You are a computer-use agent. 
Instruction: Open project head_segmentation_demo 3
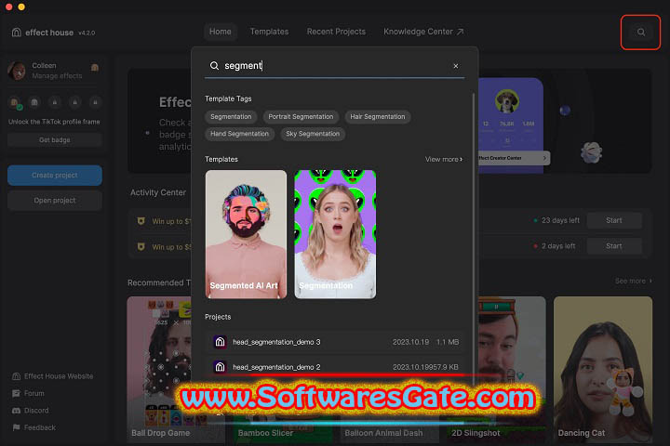click(335, 342)
